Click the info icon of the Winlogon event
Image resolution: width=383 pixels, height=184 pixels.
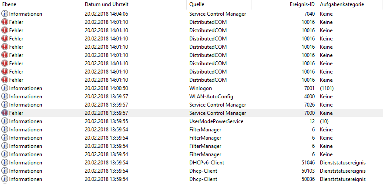[5, 88]
